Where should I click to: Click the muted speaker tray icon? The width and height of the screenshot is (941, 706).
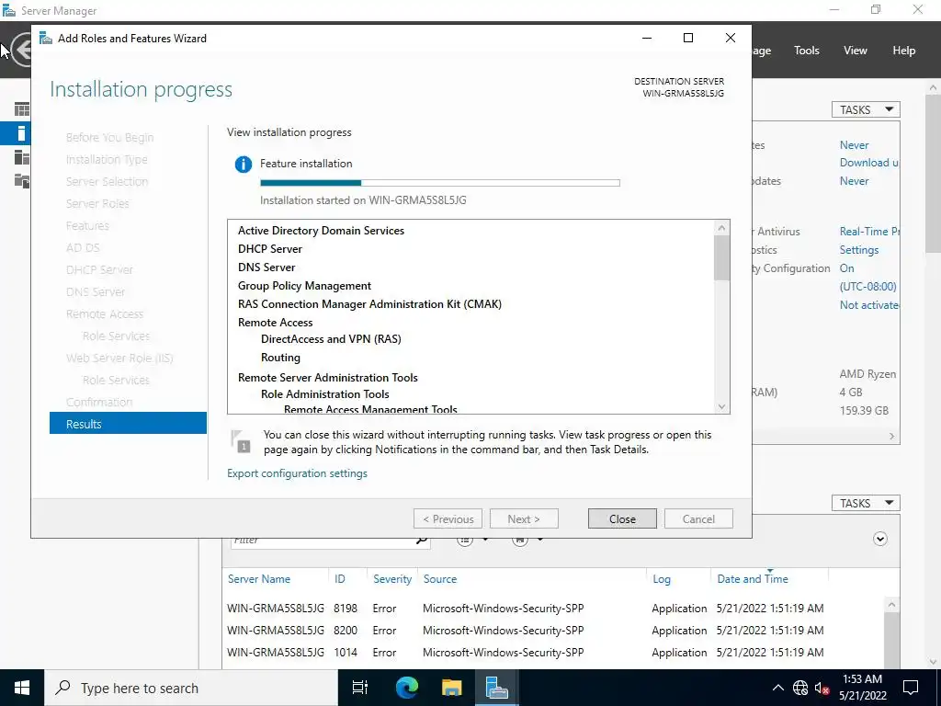tap(822, 689)
